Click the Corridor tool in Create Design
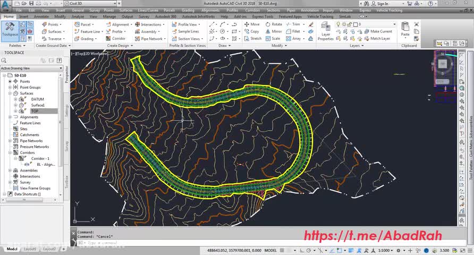 click(116, 39)
